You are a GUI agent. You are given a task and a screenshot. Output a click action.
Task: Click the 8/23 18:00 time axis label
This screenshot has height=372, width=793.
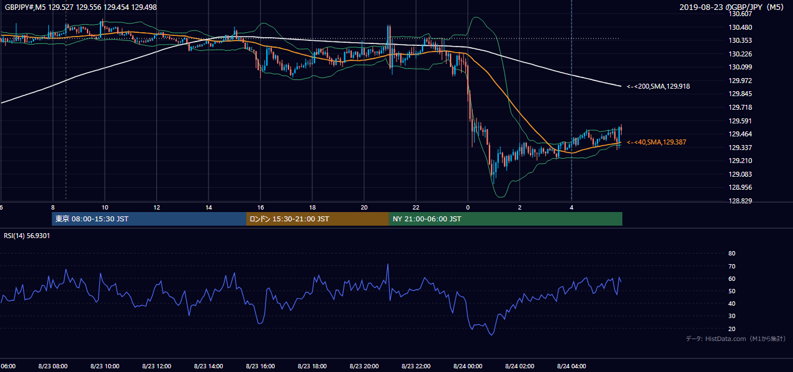click(x=312, y=366)
